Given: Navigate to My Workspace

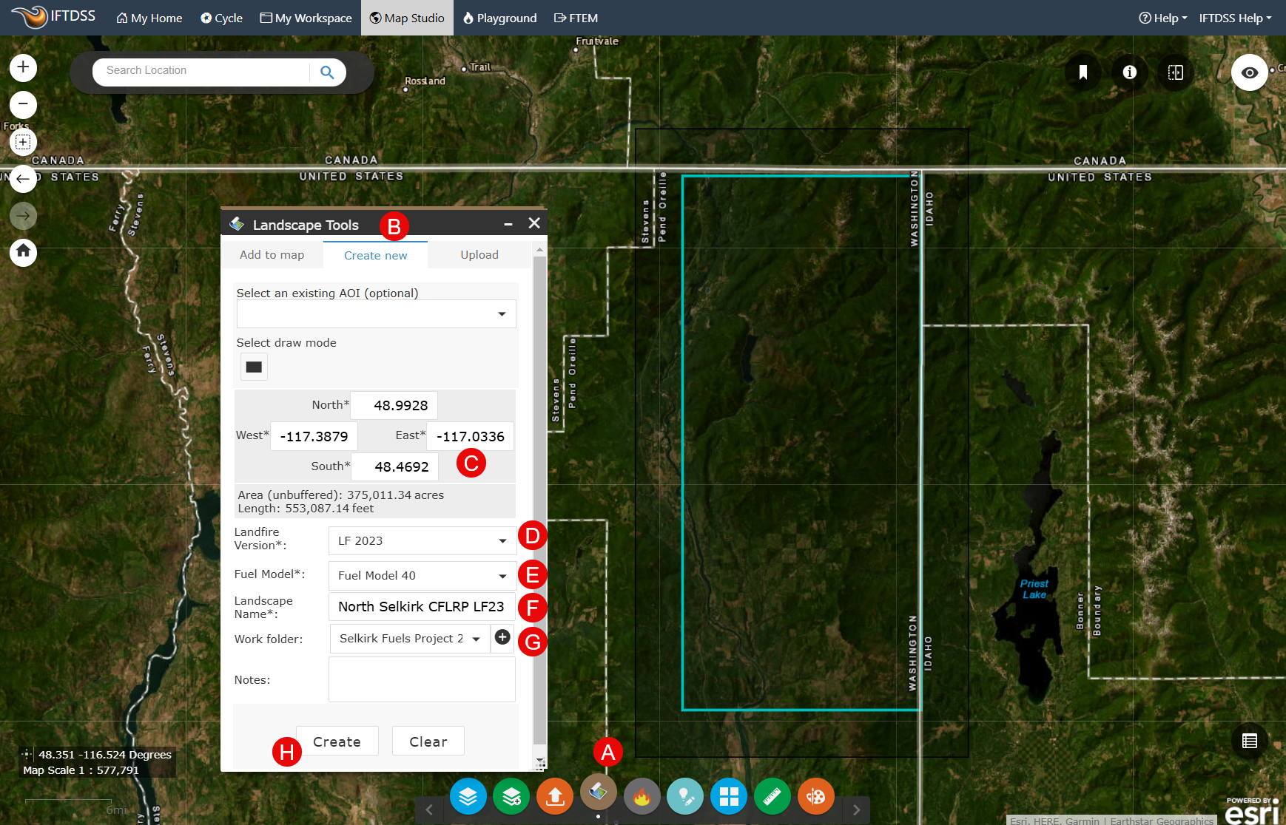Looking at the screenshot, I should [306, 18].
